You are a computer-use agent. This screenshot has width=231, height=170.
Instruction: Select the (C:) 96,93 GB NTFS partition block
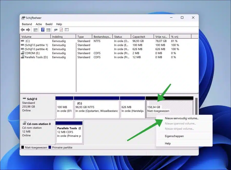click(97, 107)
